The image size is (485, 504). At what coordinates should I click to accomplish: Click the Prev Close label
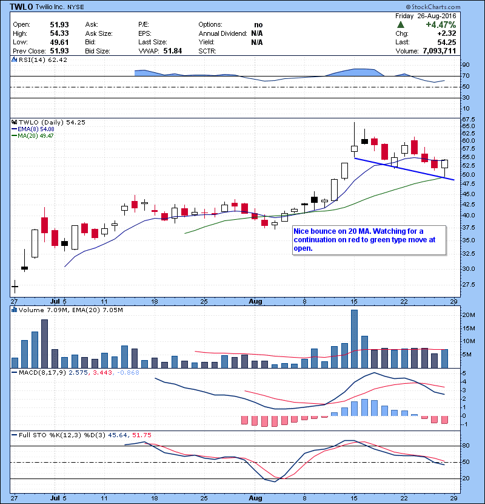[29, 51]
